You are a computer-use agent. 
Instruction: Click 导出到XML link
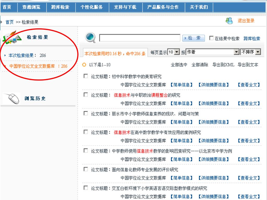coord(223,65)
